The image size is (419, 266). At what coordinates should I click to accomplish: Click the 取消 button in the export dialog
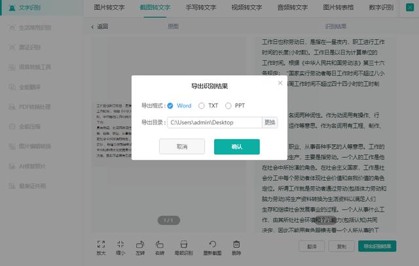(182, 147)
